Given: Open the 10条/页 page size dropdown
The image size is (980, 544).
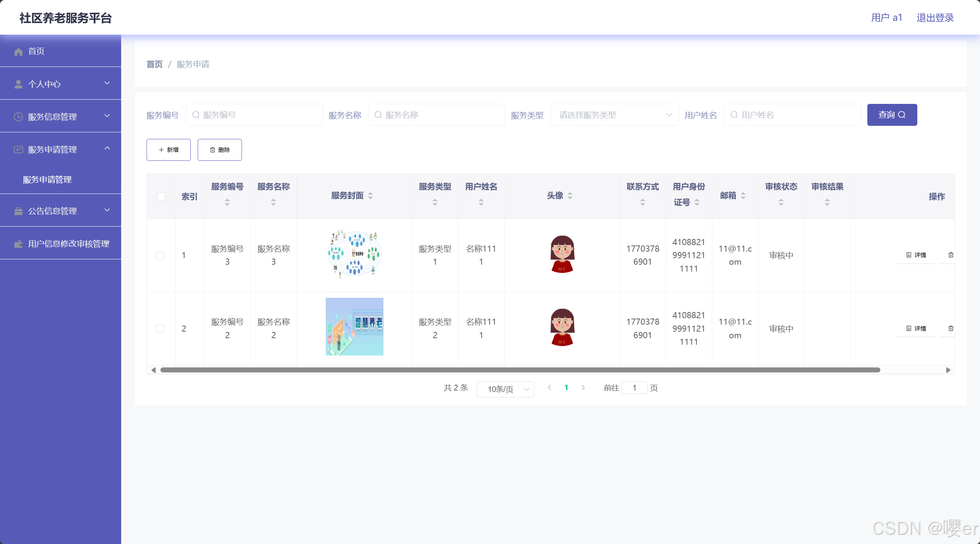Looking at the screenshot, I should [505, 389].
